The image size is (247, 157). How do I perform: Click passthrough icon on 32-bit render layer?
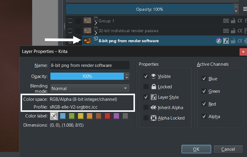click(226, 31)
